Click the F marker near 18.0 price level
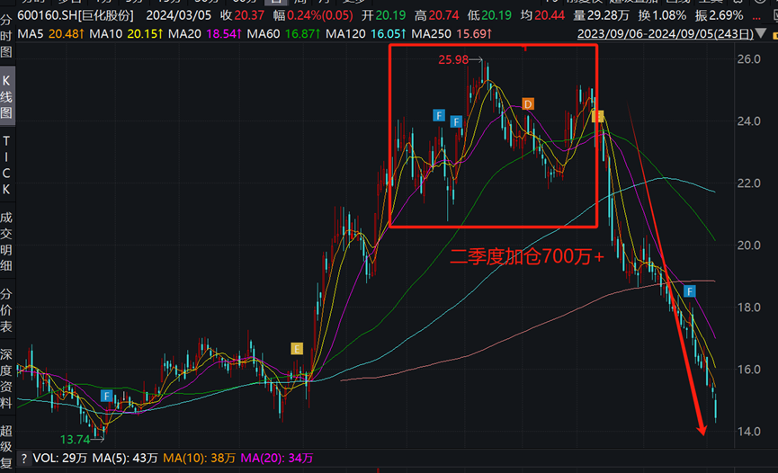 pos(689,291)
